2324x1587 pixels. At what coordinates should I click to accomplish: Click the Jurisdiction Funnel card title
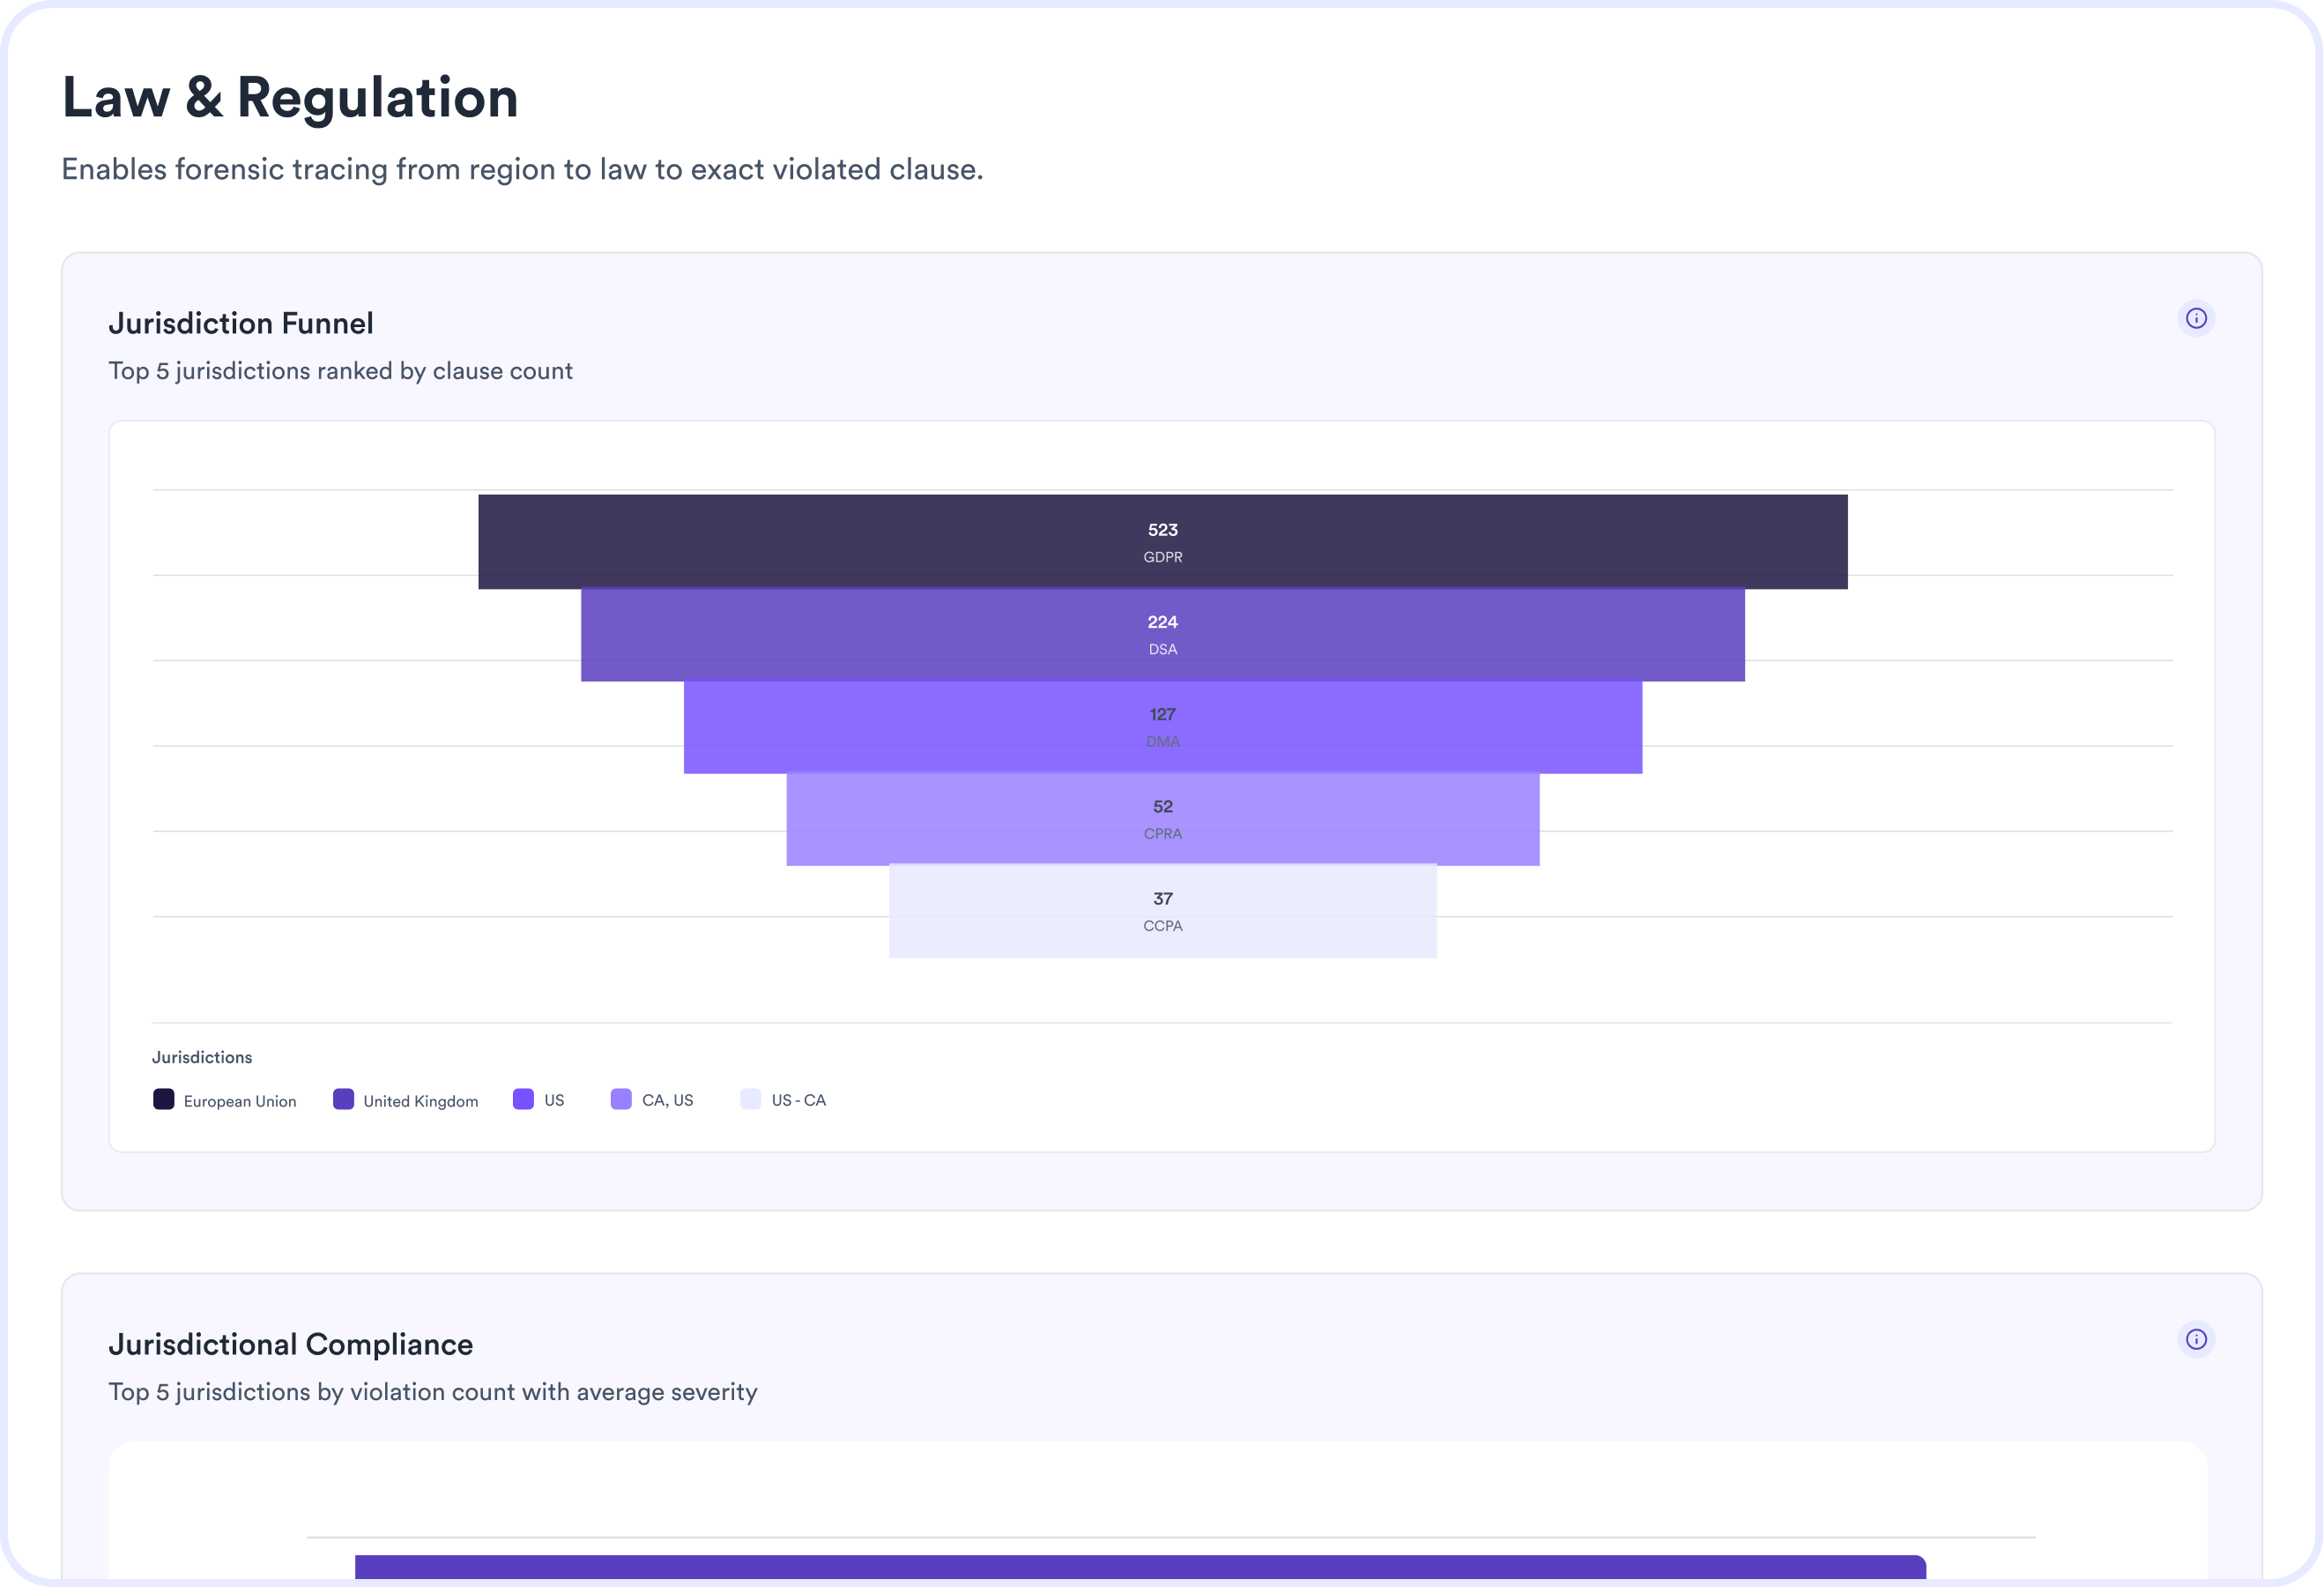pyautogui.click(x=241, y=324)
